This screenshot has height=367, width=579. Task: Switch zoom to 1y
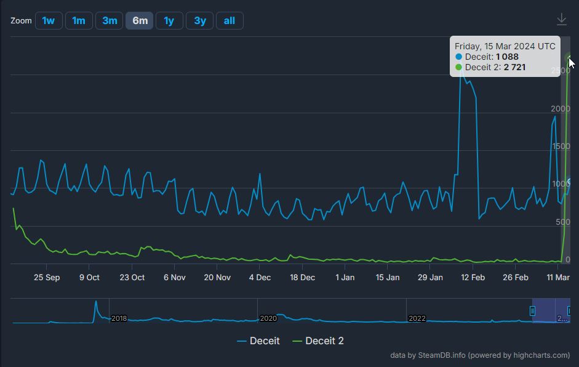(169, 20)
